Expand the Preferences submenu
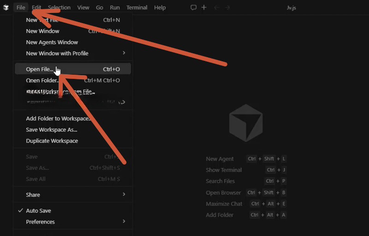Viewport: 369px width, 236px height. pos(73,222)
